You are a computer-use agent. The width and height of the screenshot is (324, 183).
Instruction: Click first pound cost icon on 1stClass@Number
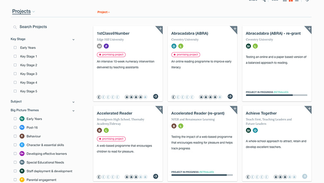coord(99,97)
